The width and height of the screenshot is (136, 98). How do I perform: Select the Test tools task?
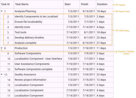tap(20, 32)
